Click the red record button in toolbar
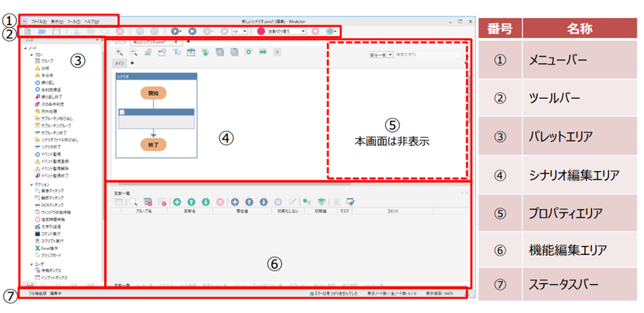This screenshot has height=313, width=644. (260, 31)
